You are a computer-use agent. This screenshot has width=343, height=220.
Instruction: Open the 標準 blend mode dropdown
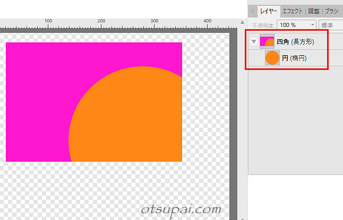(331, 25)
